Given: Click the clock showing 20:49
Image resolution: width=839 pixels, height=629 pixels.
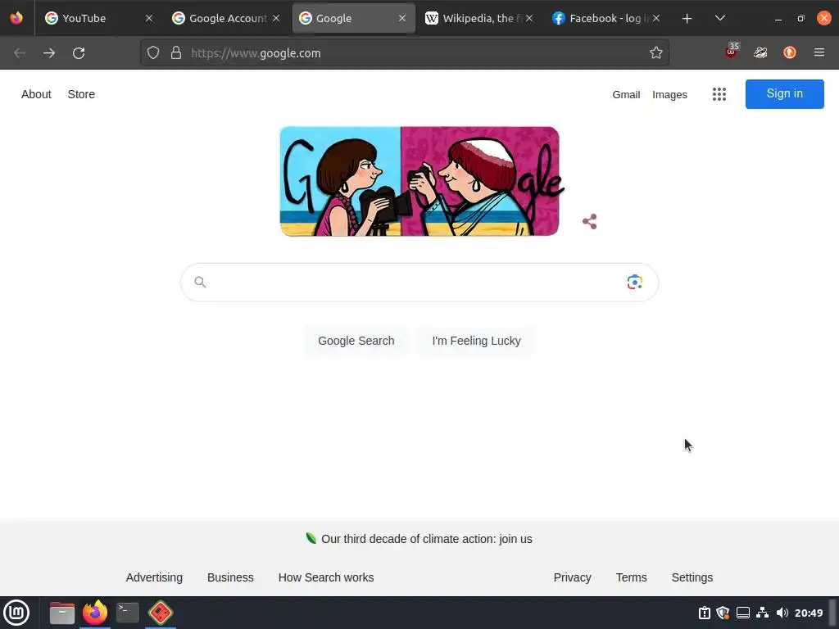Looking at the screenshot, I should (x=809, y=613).
